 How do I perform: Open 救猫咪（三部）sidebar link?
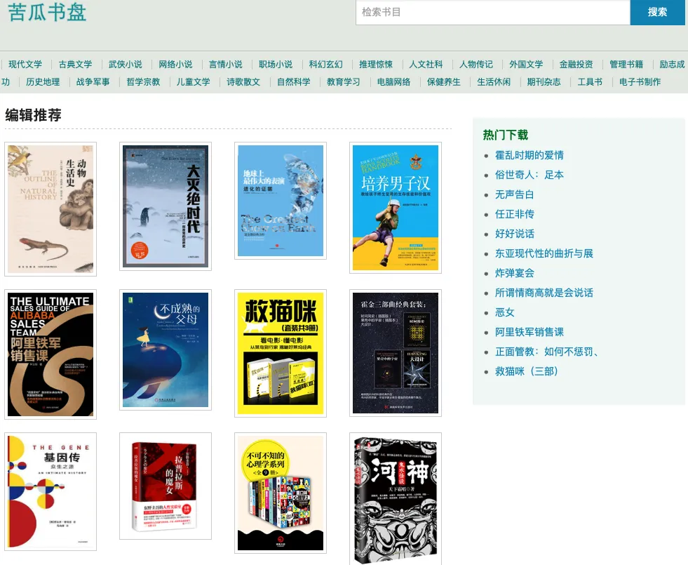pos(527,371)
